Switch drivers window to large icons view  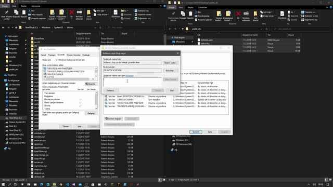tap(164, 180)
